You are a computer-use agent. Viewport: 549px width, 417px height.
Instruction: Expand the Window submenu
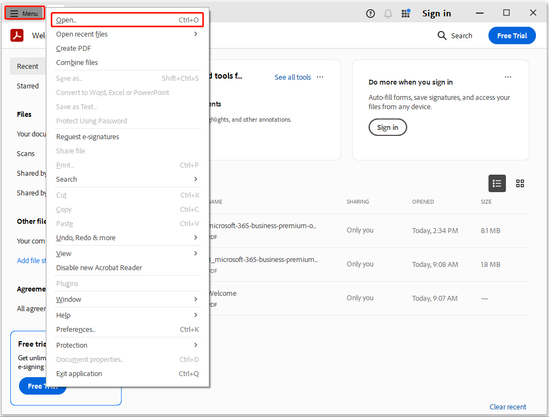pyautogui.click(x=196, y=299)
